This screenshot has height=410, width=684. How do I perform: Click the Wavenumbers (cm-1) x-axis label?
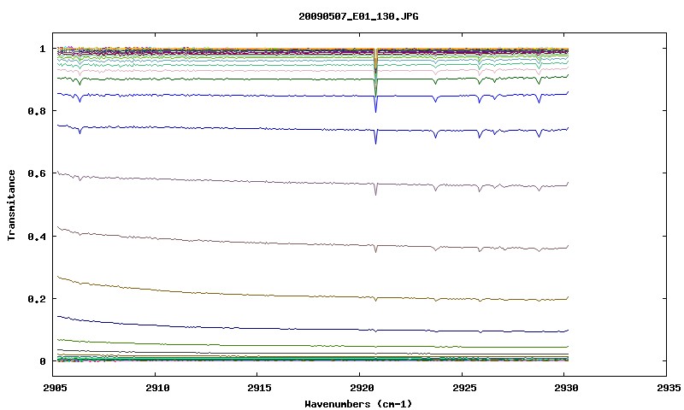coord(358,404)
